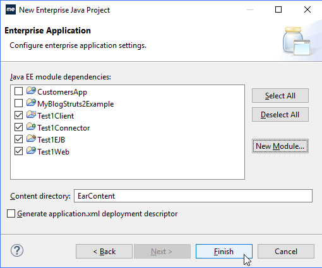
Task: Uncheck the Test1Client module checkbox
Action: click(18, 115)
